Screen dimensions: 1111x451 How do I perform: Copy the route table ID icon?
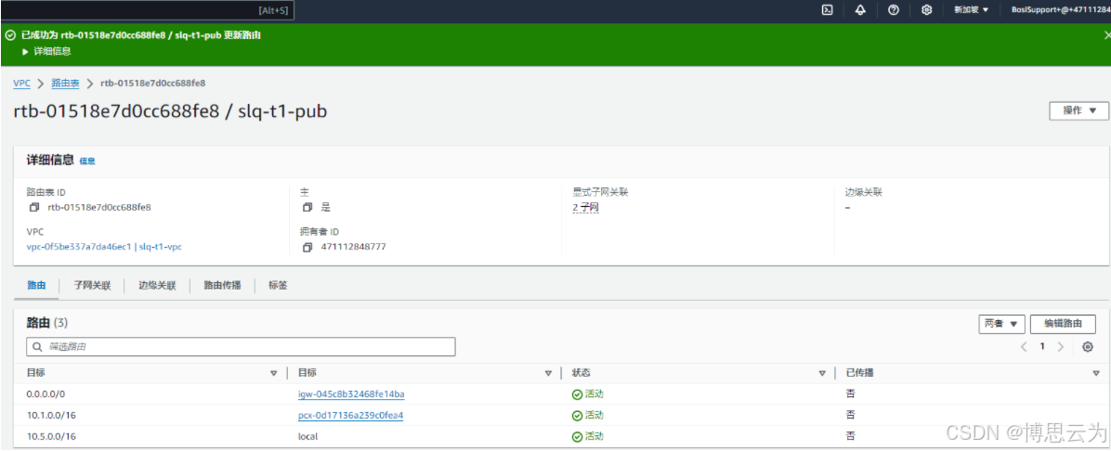point(34,208)
